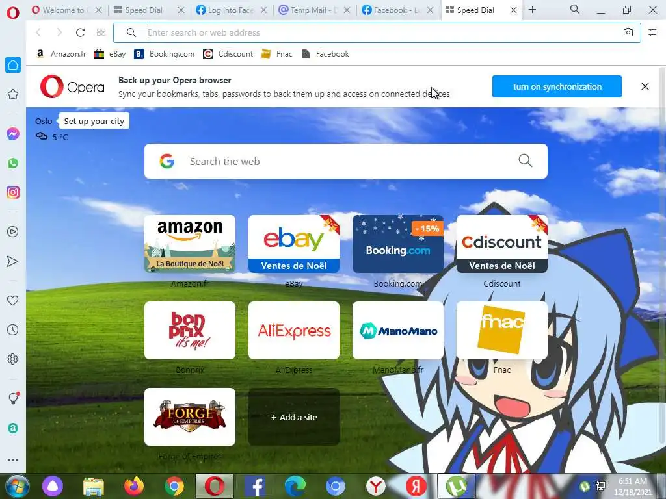Open the eBay speed dial tile
666x499 pixels.
[294, 244]
